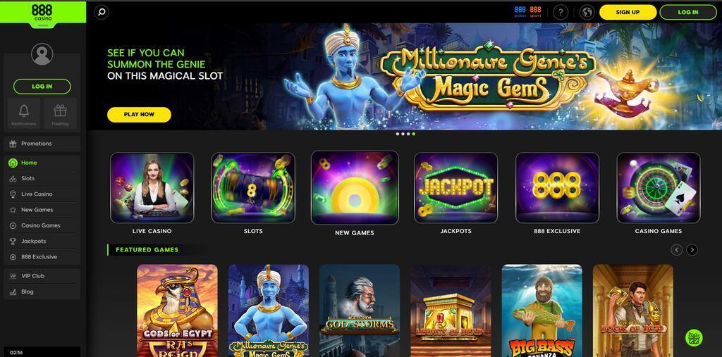Click the user profile avatar icon
Screen dimensions: 722x357
[x=42, y=54]
